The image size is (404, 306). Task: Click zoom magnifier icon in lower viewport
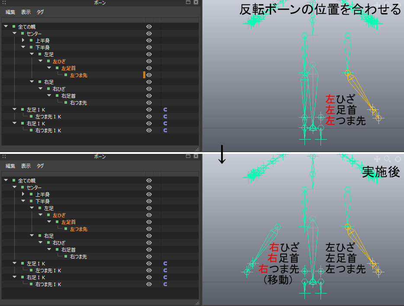click(388, 159)
